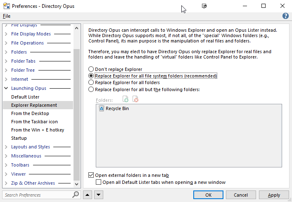
Task: Click the Apply button
Action: click(274, 195)
